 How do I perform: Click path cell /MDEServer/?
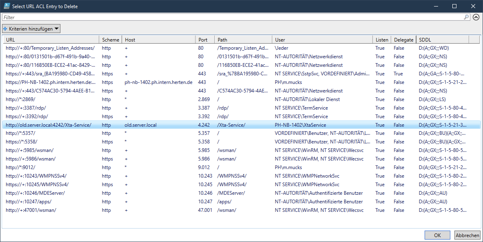[231, 193]
